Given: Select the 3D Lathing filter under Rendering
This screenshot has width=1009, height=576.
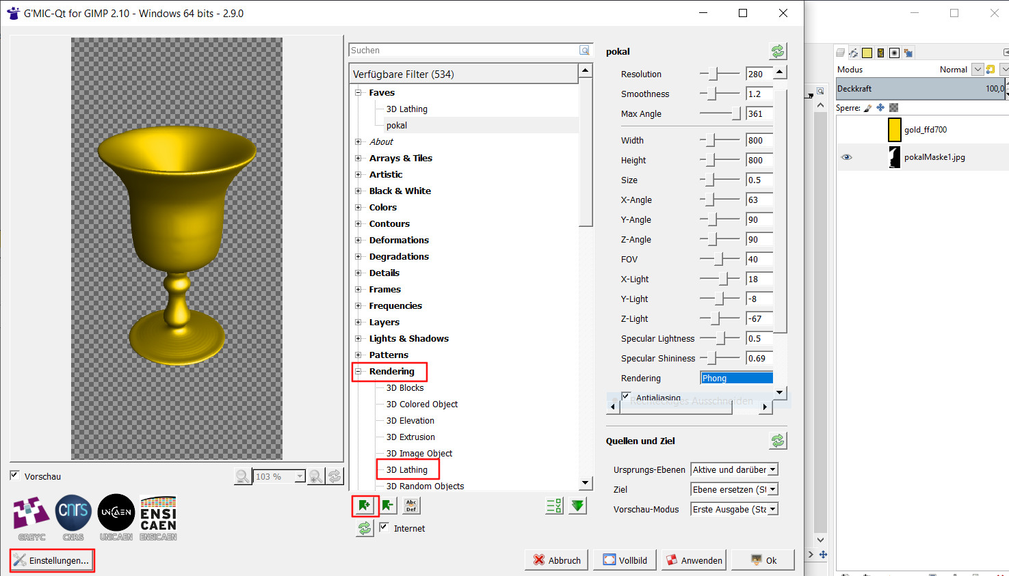Looking at the screenshot, I should pyautogui.click(x=407, y=470).
